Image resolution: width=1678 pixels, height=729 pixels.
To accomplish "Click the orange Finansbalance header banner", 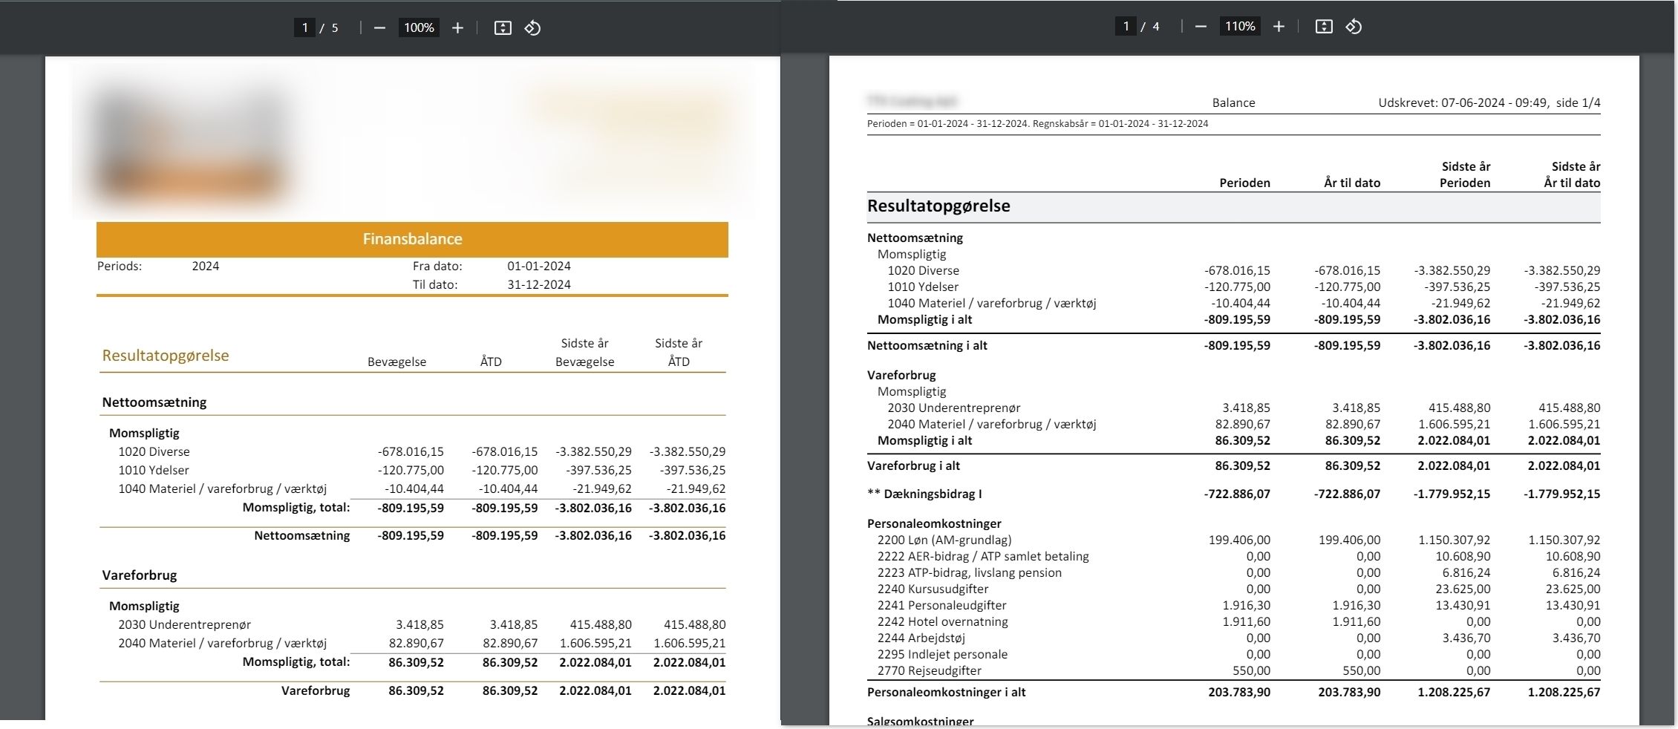I will [x=412, y=239].
